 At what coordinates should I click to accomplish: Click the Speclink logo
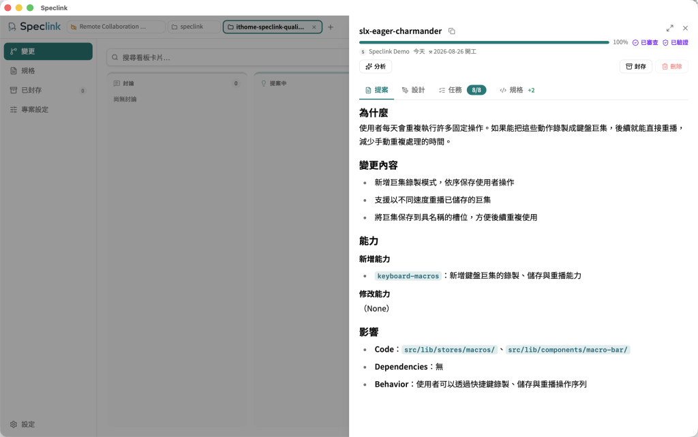tap(34, 27)
